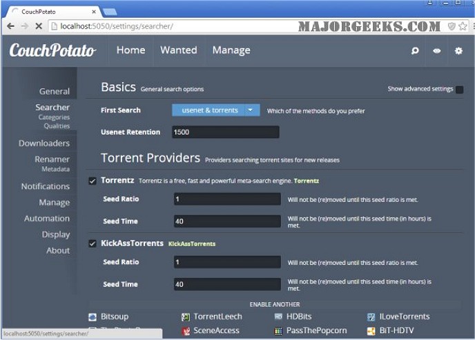Click KickAssTorrents Seed Ratio field
The height and width of the screenshot is (340, 475).
(227, 262)
